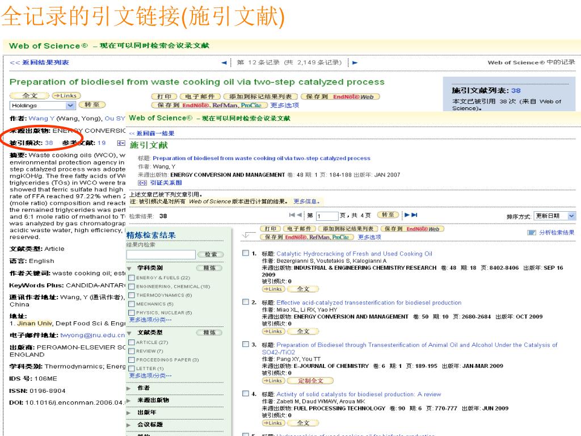Click the 分析检索结果 analyze icon

(x=532, y=232)
